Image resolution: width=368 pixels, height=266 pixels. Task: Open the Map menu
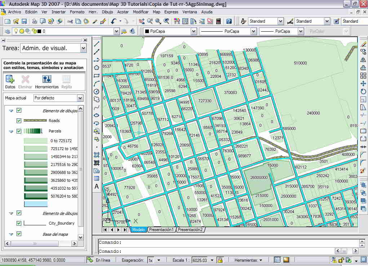pyautogui.click(x=156, y=12)
